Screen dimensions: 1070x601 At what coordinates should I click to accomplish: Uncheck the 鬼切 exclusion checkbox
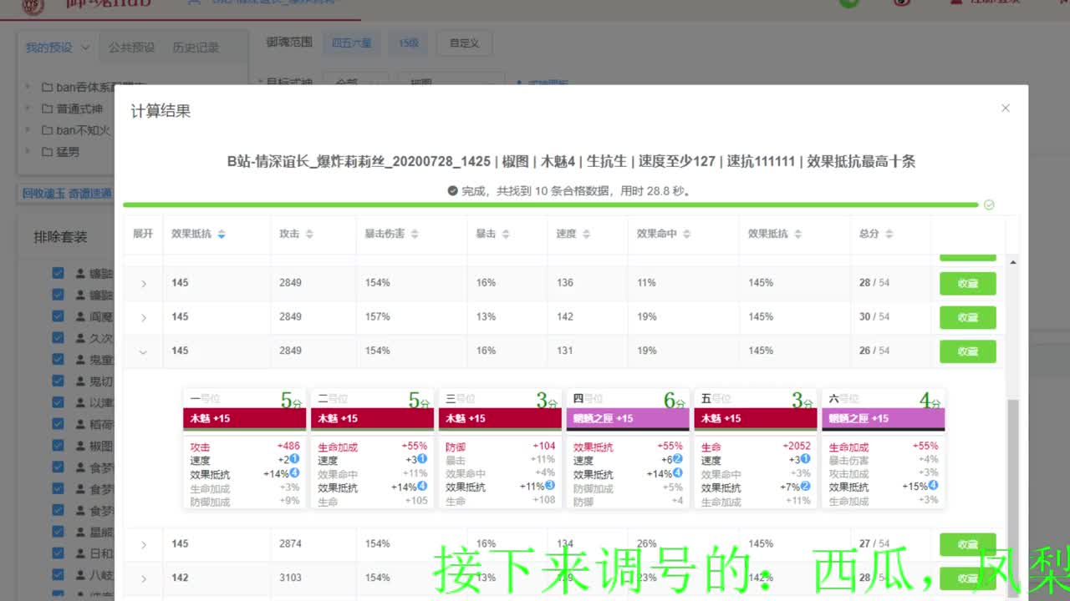pos(58,381)
